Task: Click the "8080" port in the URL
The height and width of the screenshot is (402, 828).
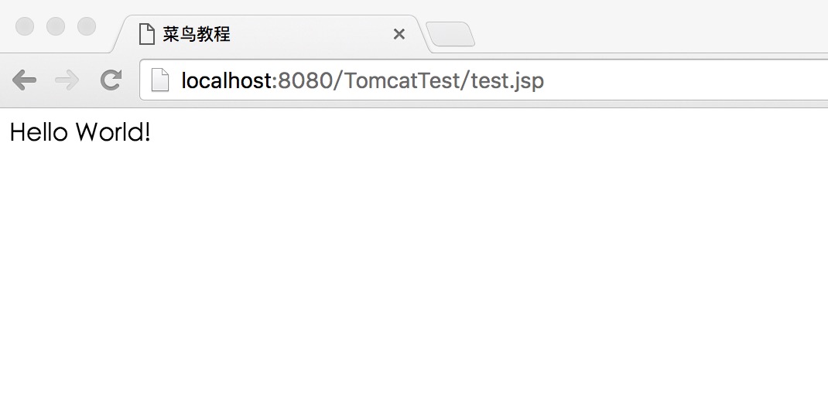Action: point(304,80)
